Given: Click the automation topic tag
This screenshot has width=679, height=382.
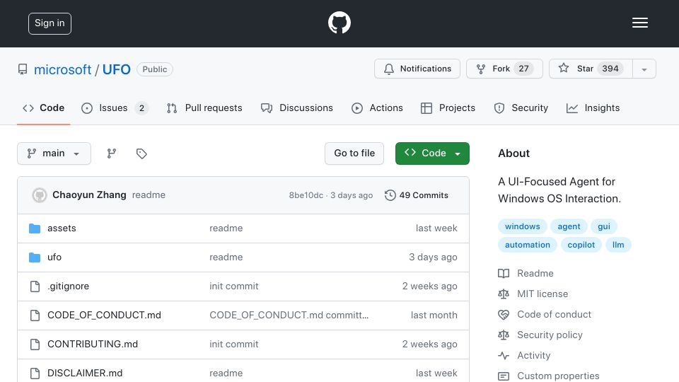Looking at the screenshot, I should click(528, 245).
